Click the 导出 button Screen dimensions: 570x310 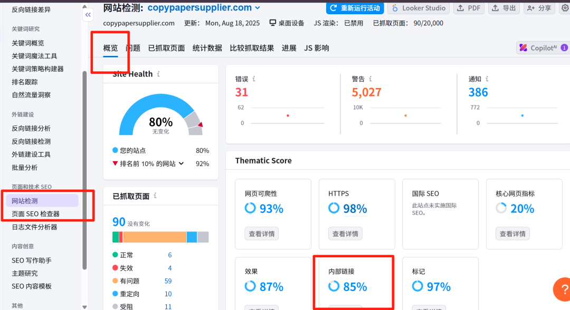tap(504, 8)
